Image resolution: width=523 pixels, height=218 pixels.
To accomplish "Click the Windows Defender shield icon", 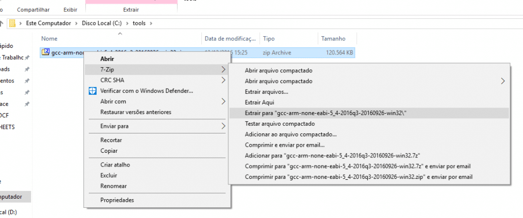I will 92,91.
